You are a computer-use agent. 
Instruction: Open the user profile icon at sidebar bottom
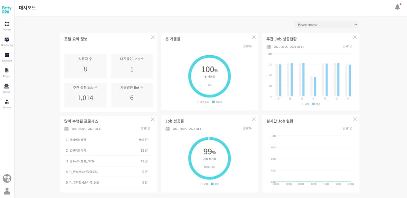coord(7,191)
